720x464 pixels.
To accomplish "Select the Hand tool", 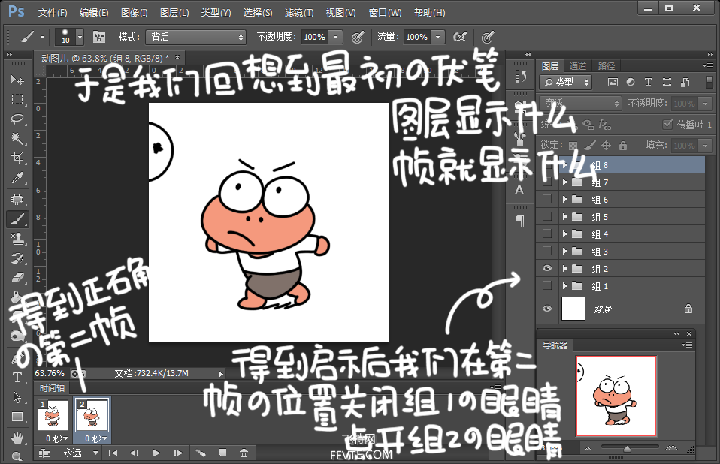I will (x=17, y=438).
